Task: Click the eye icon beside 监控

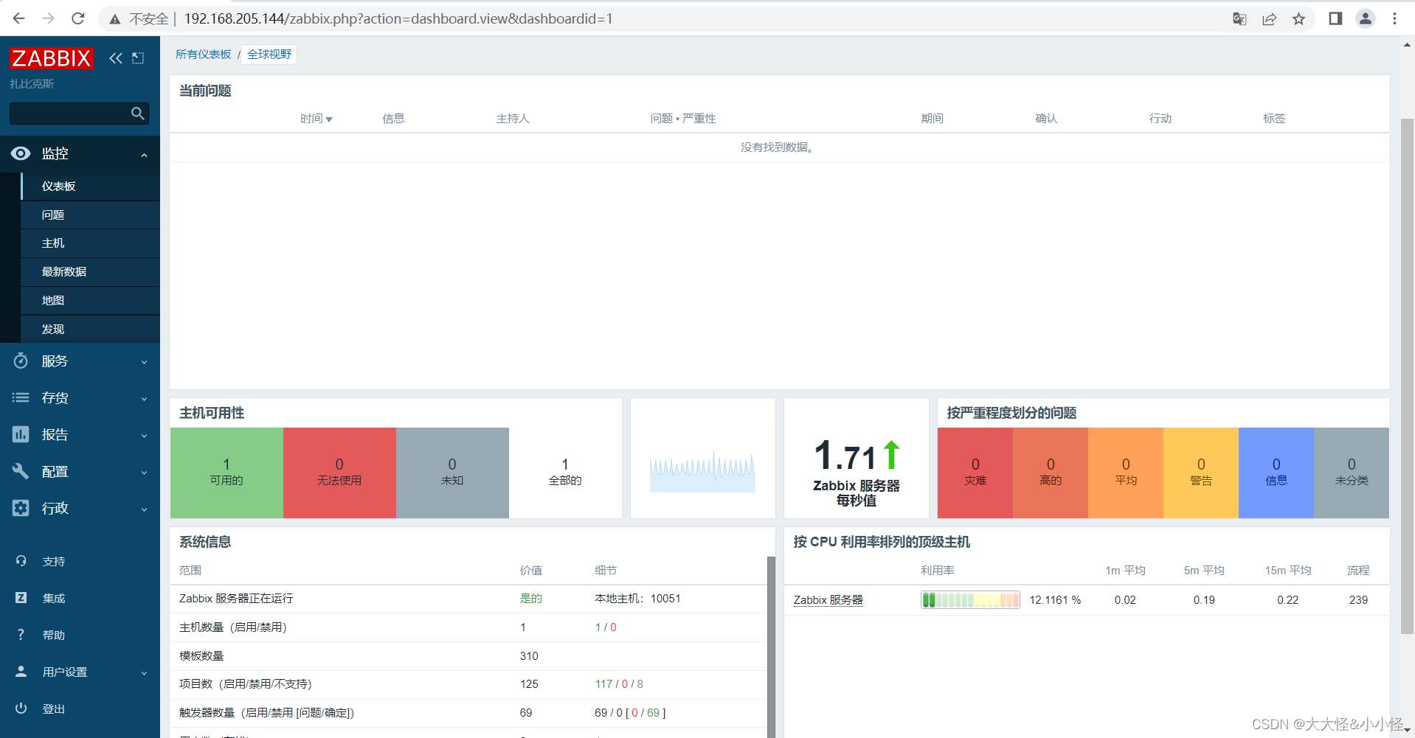Action: click(21, 153)
